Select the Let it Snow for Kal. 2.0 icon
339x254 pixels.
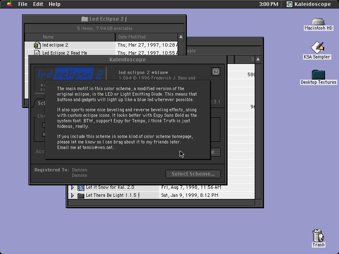[x=81, y=188]
